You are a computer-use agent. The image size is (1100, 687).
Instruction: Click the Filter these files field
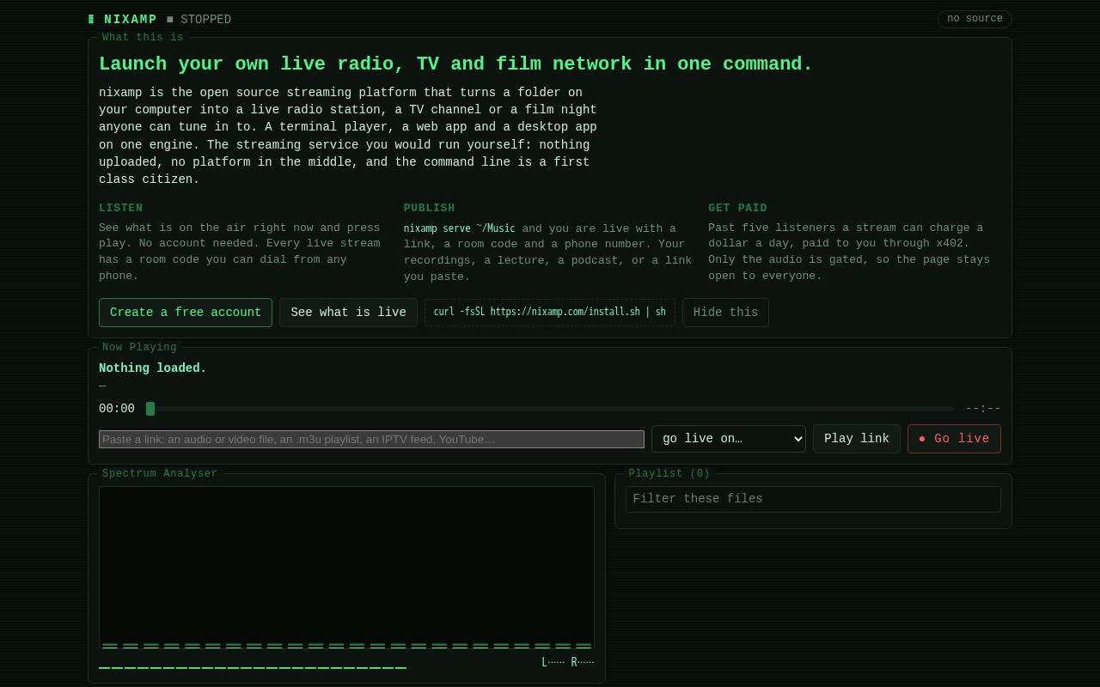click(x=813, y=499)
